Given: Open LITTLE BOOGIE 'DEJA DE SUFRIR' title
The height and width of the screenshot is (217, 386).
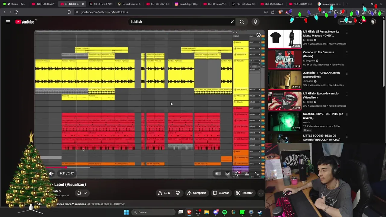Looking at the screenshot, I should tap(321, 138).
